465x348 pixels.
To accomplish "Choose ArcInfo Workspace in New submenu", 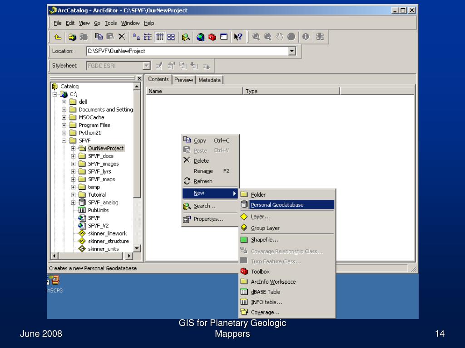I will [287, 282].
